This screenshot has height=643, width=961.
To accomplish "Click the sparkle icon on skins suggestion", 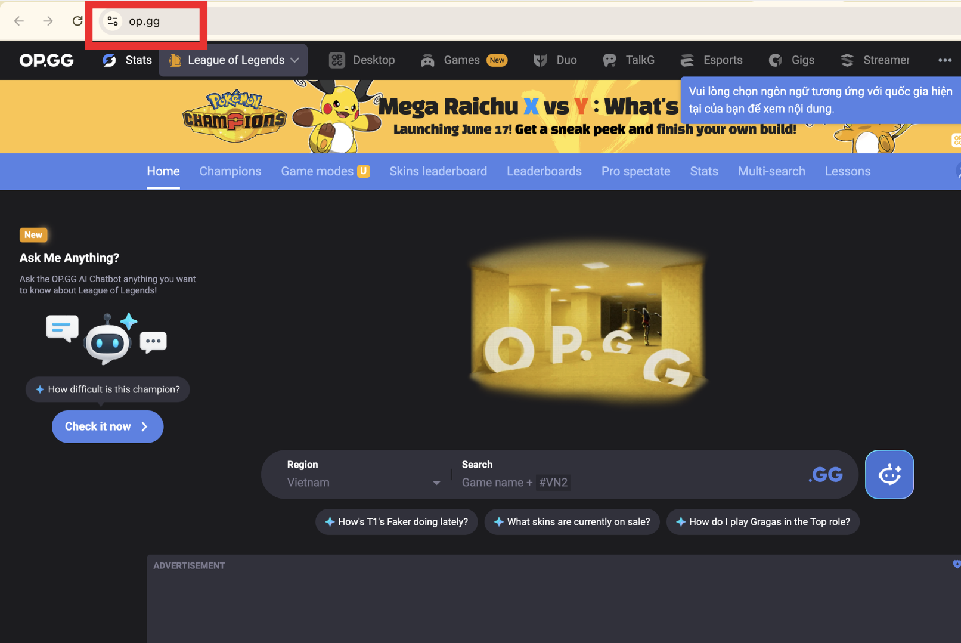I will (x=499, y=522).
